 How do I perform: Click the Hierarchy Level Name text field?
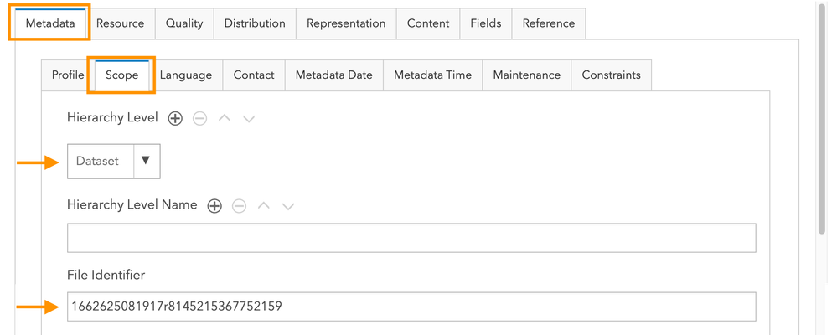(x=411, y=238)
